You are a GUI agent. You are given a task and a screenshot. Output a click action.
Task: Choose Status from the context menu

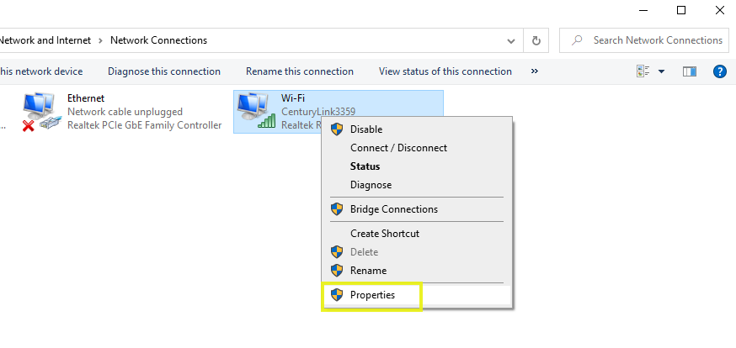(x=365, y=166)
